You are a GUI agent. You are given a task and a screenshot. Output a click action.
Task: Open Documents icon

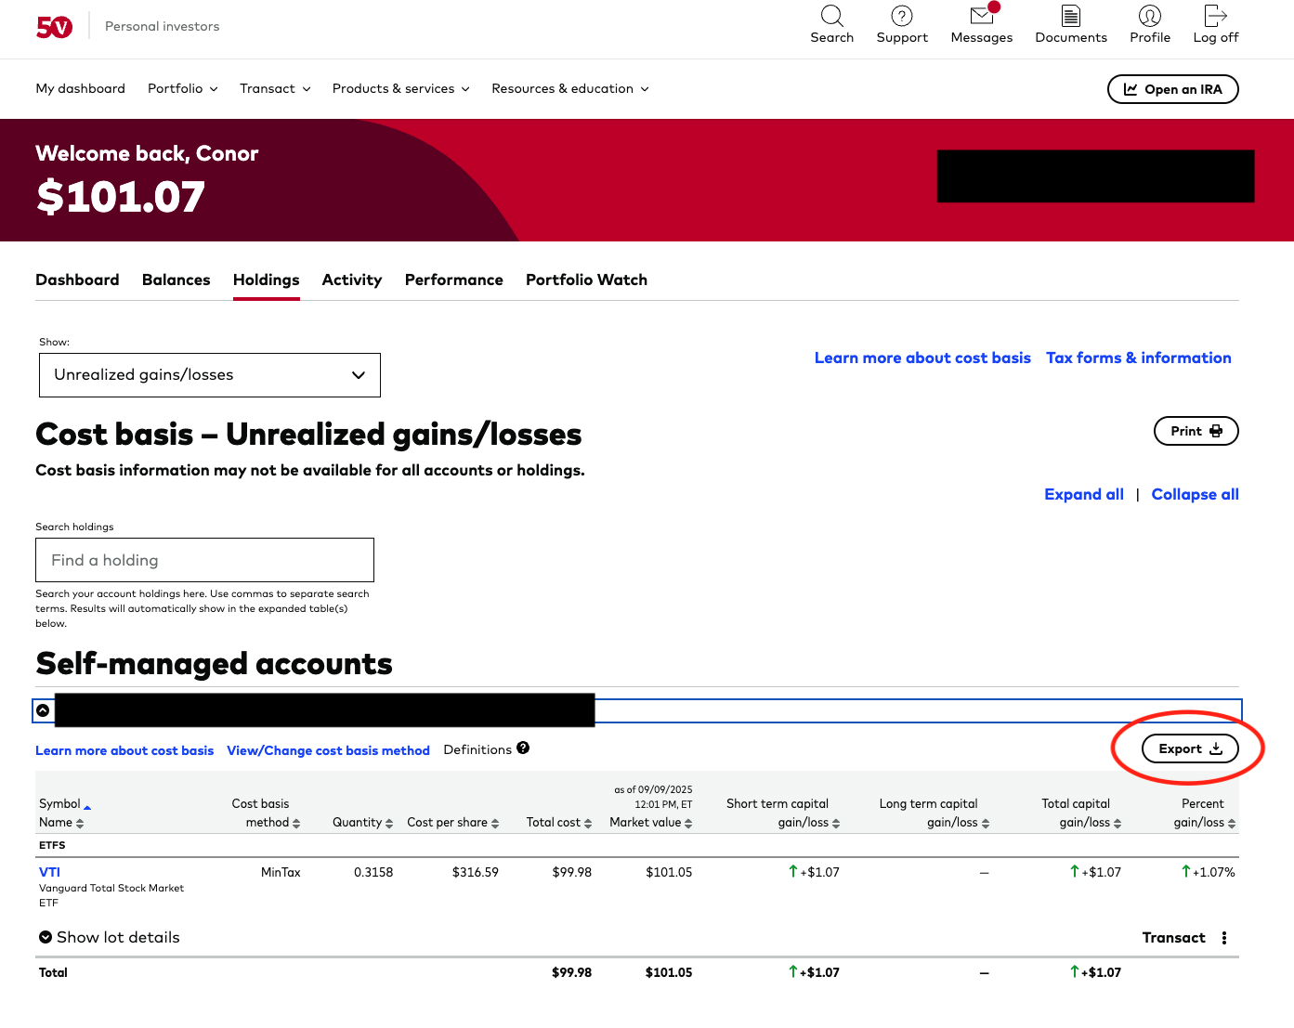pos(1071,25)
